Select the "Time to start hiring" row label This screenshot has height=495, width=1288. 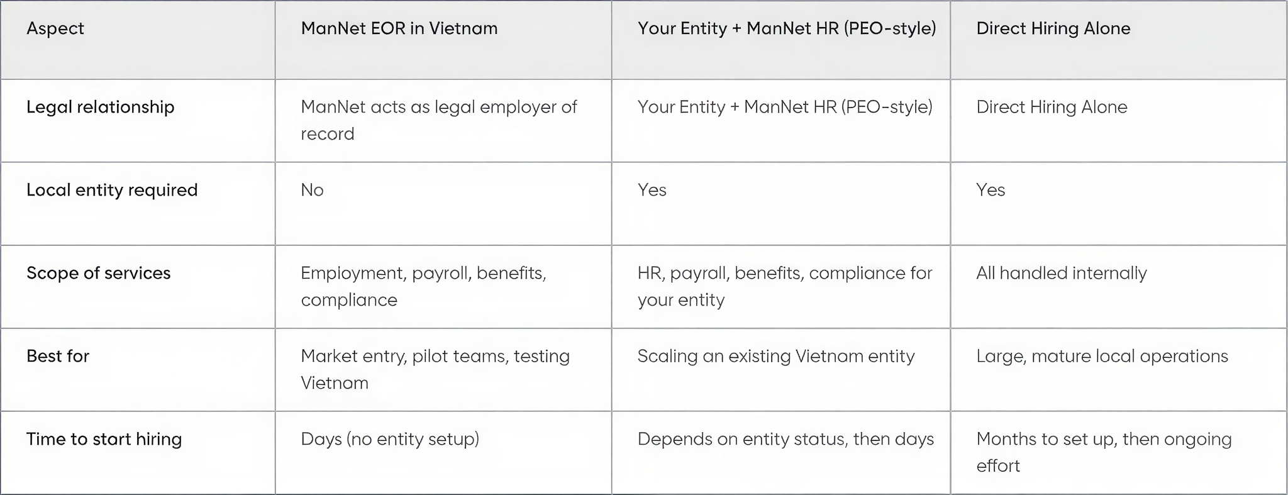(104, 439)
